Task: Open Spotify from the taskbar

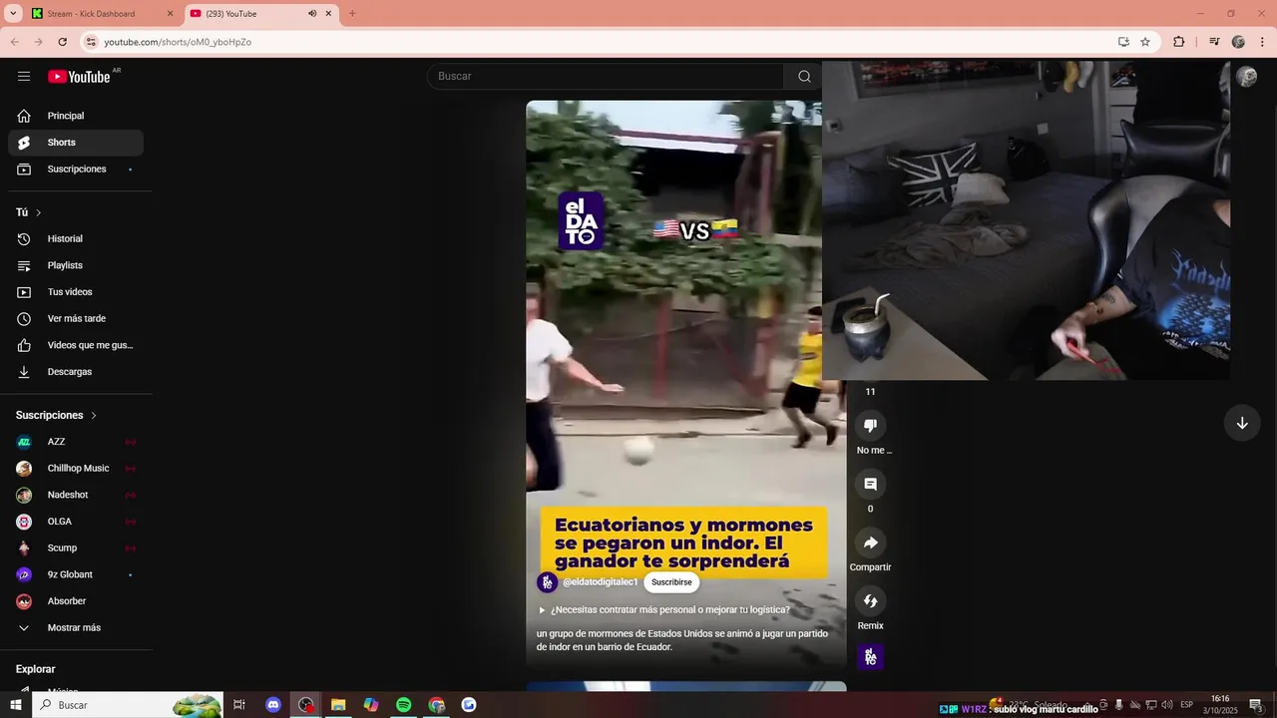Action: click(403, 705)
